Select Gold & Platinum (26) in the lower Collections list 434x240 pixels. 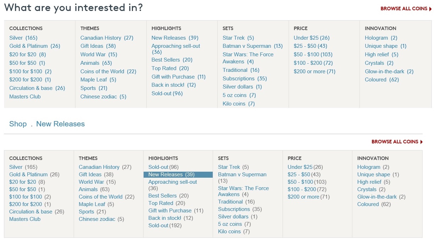click(34, 175)
